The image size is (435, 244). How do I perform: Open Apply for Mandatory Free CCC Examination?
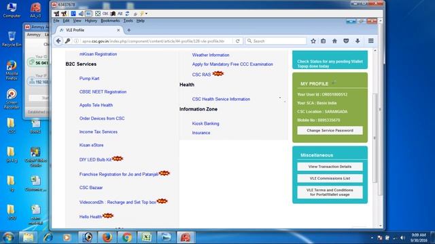coord(232,64)
